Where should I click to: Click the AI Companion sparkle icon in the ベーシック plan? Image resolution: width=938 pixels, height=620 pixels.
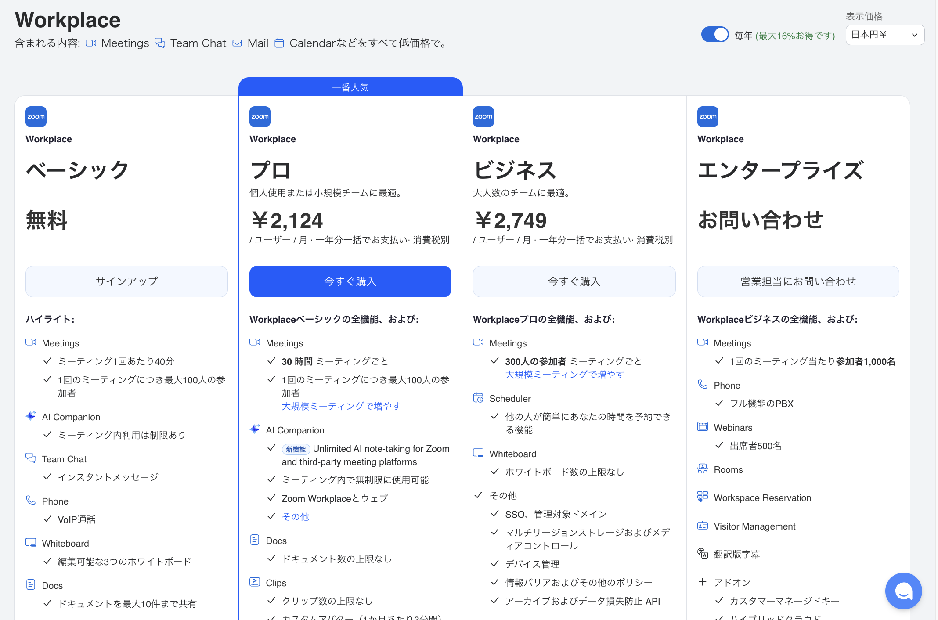coord(31,416)
